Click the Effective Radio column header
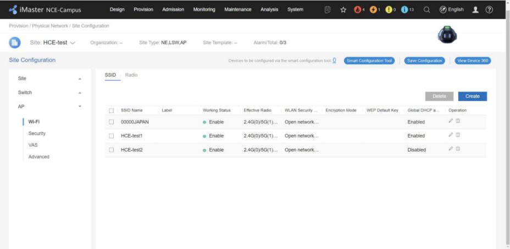The height and width of the screenshot is (249, 510). click(x=258, y=110)
